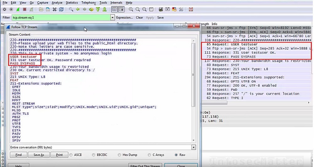Open help lifebuoy icon in toolbar

[191, 9]
